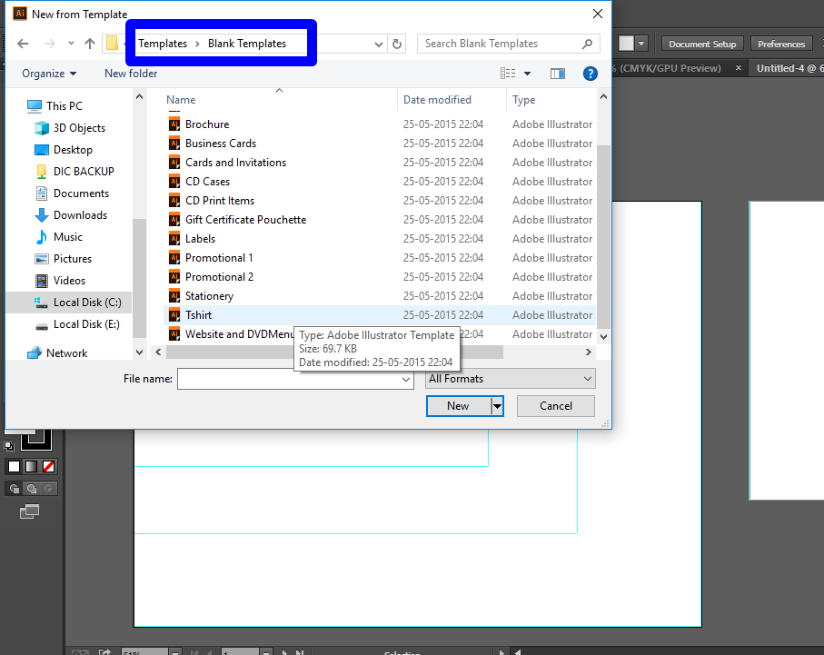Open Downloads in navigation pane
The image size is (824, 655).
click(71, 215)
